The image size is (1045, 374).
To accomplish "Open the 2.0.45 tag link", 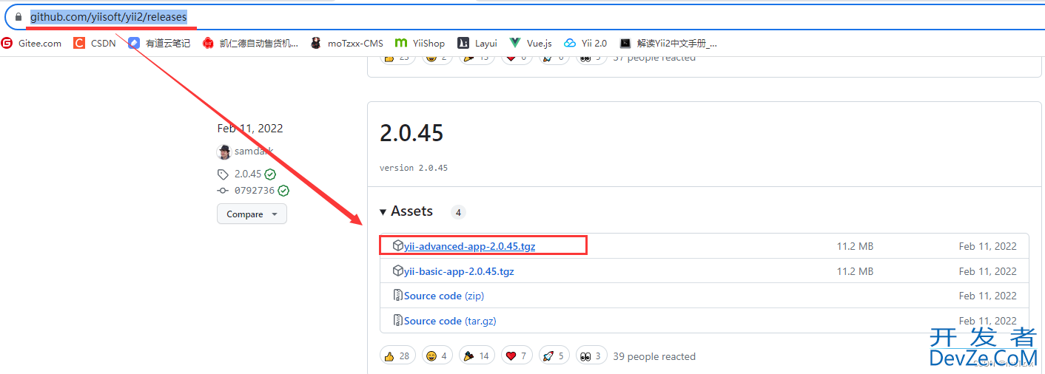I will (x=248, y=174).
